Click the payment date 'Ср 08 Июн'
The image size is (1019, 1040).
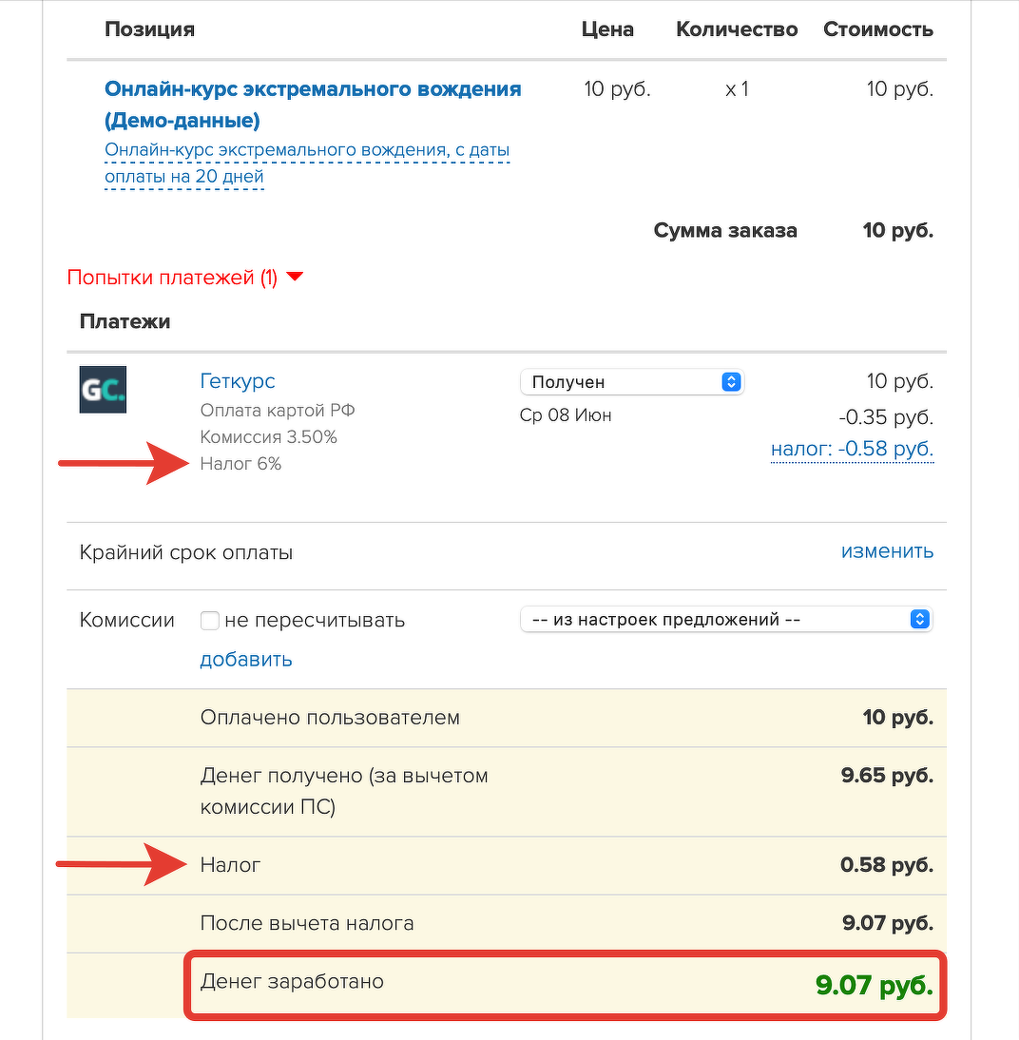coord(566,415)
